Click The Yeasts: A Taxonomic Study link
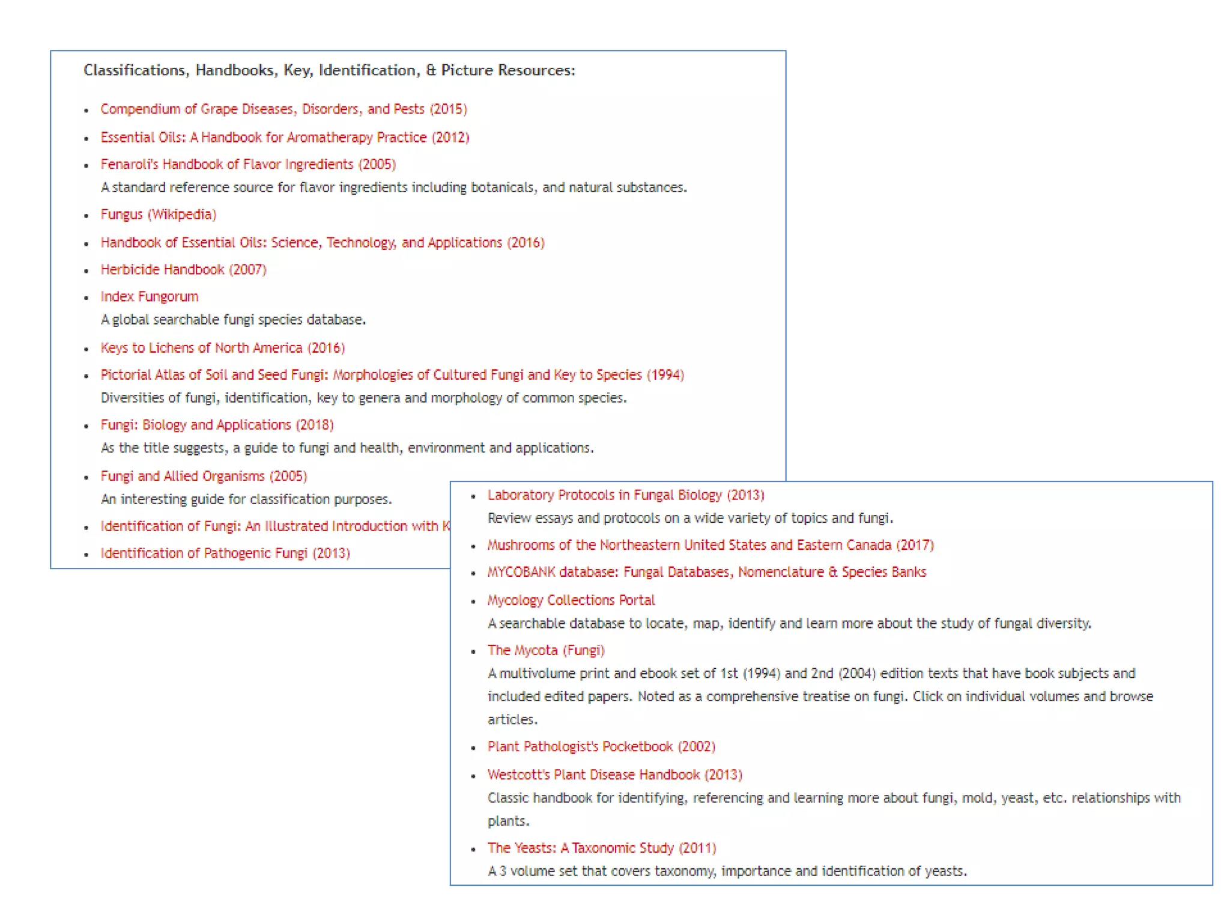The image size is (1230, 923). pos(602,848)
